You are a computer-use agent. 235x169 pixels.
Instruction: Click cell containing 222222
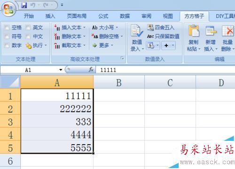click(x=57, y=108)
